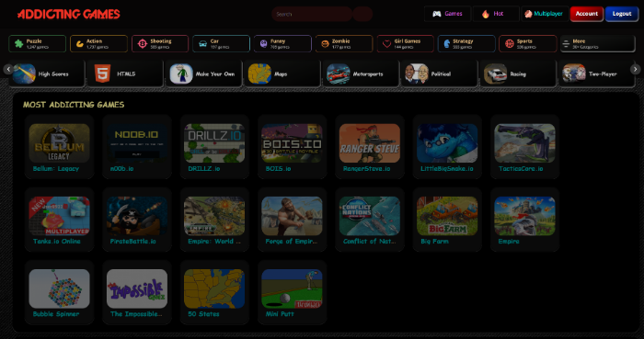Open the Hot games menu
The height and width of the screenshot is (339, 644).
point(496,14)
